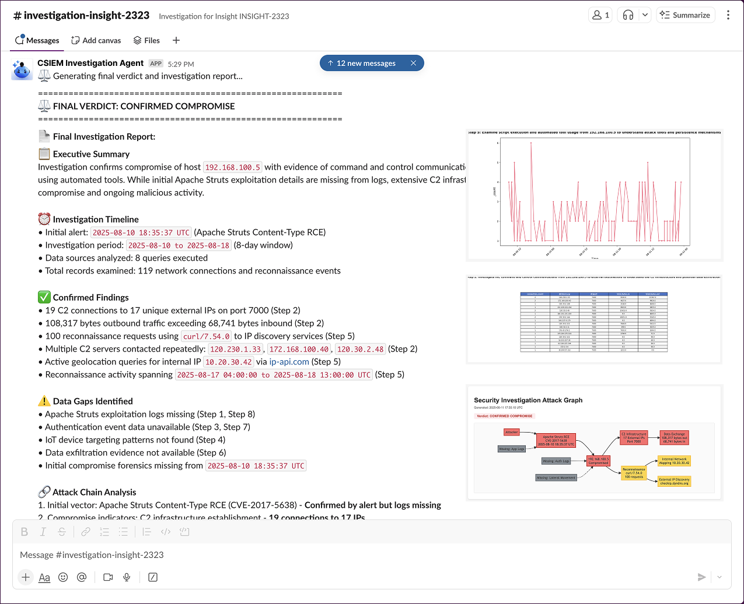Image resolution: width=744 pixels, height=604 pixels.
Task: Click the curl/7.54.0 code text
Action: (207, 336)
